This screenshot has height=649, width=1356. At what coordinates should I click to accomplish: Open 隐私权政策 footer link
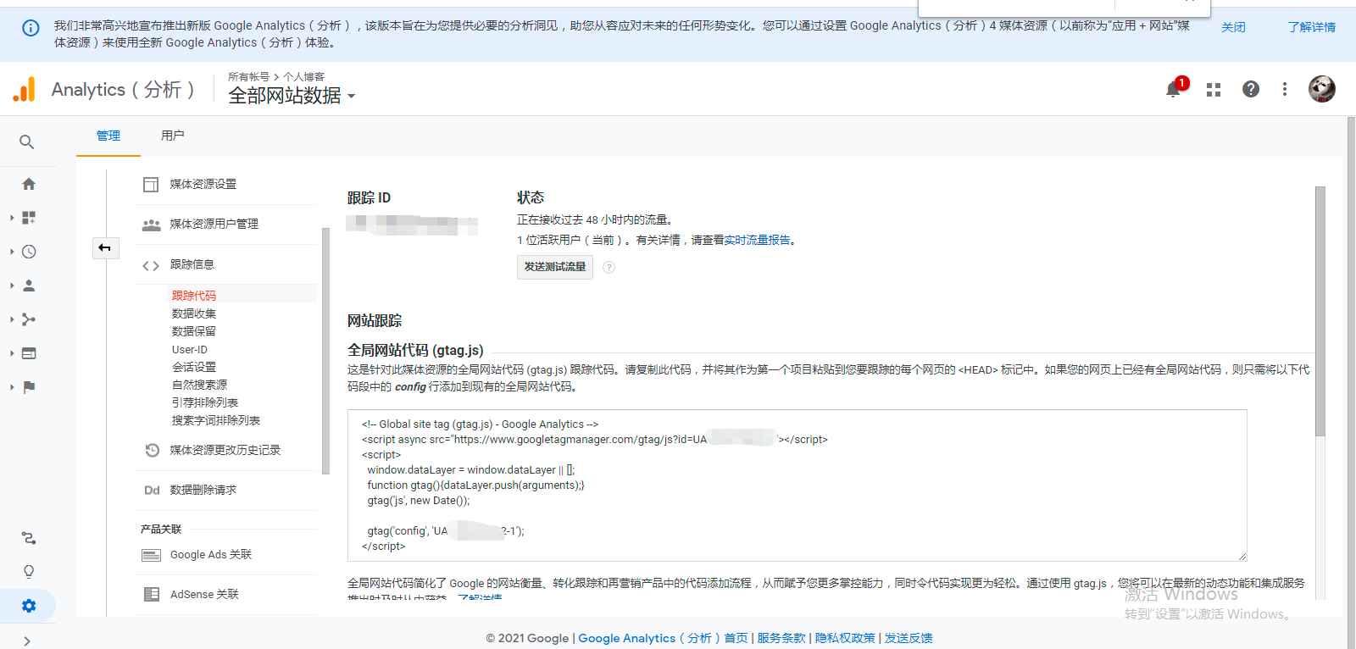tap(845, 639)
